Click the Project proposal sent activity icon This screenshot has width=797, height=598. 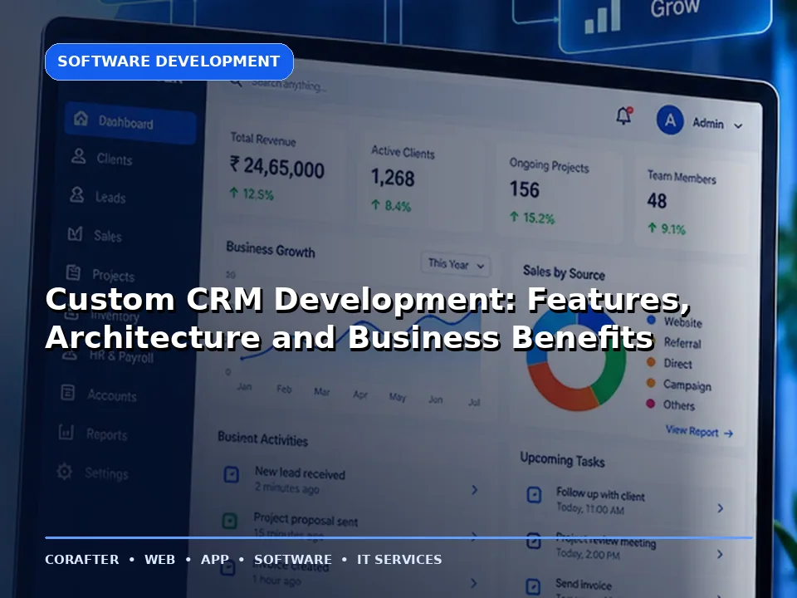pyautogui.click(x=230, y=521)
